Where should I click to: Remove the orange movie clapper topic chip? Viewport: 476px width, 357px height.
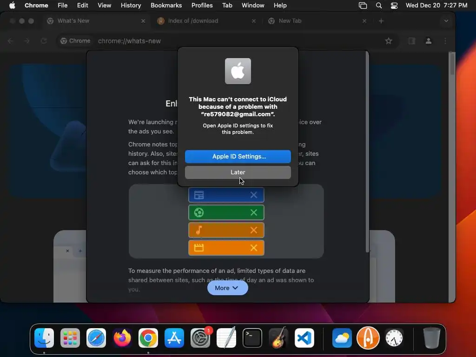click(x=253, y=248)
